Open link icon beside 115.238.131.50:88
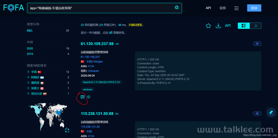The height and width of the screenshot is (138, 278). click(117, 114)
